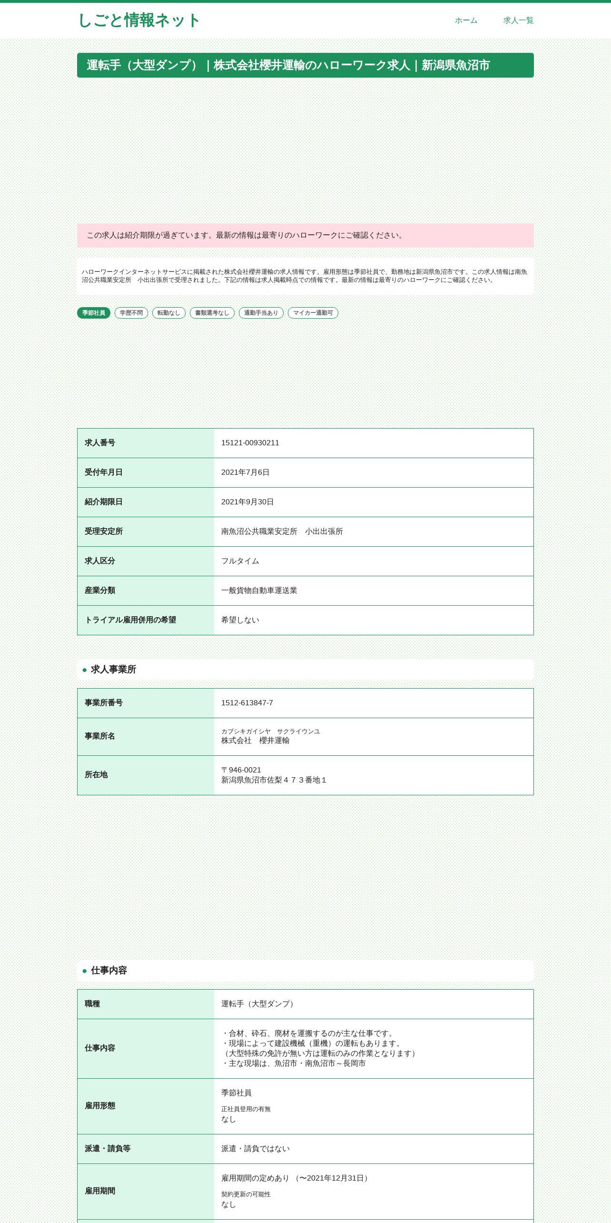Click the line about 合材、砕石、廃材 transport
Screen dimensions: 611x1223
[309, 1033]
